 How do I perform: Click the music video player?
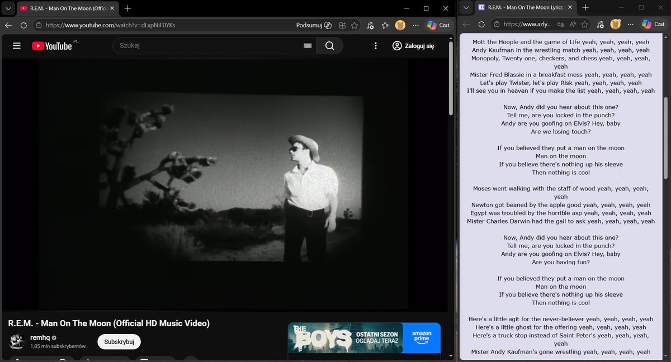coord(224,185)
